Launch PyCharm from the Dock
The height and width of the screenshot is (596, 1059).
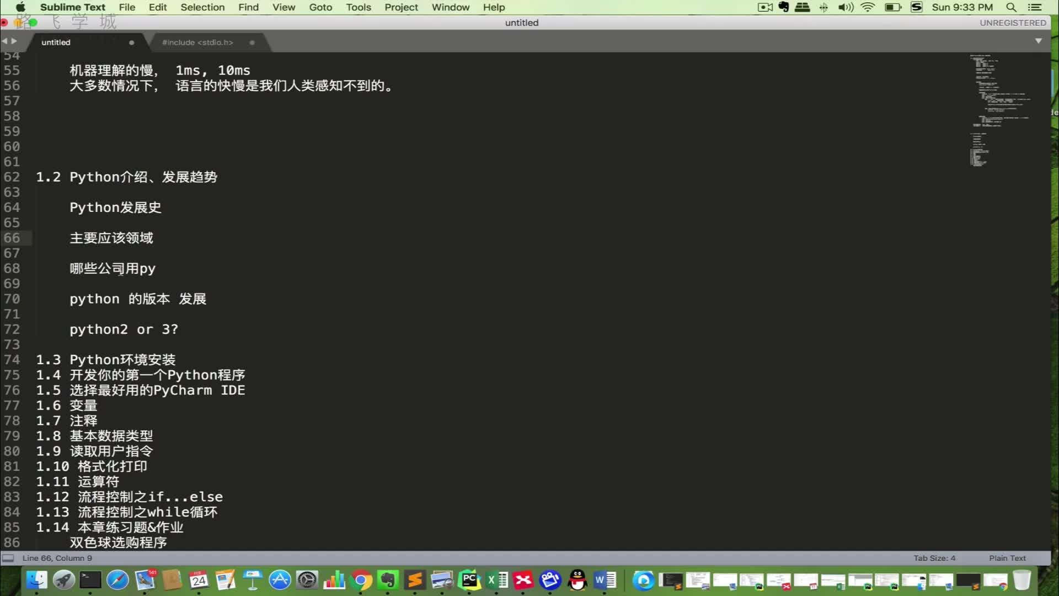point(468,580)
